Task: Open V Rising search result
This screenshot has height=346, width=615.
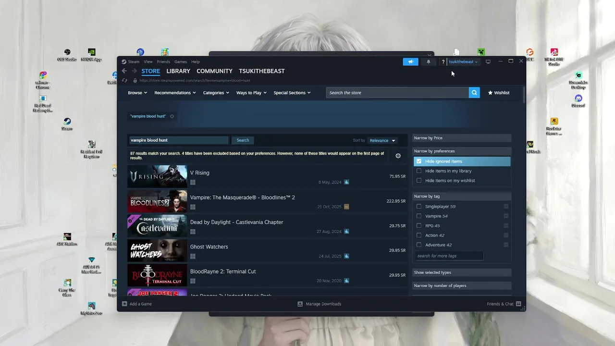Action: (x=267, y=176)
